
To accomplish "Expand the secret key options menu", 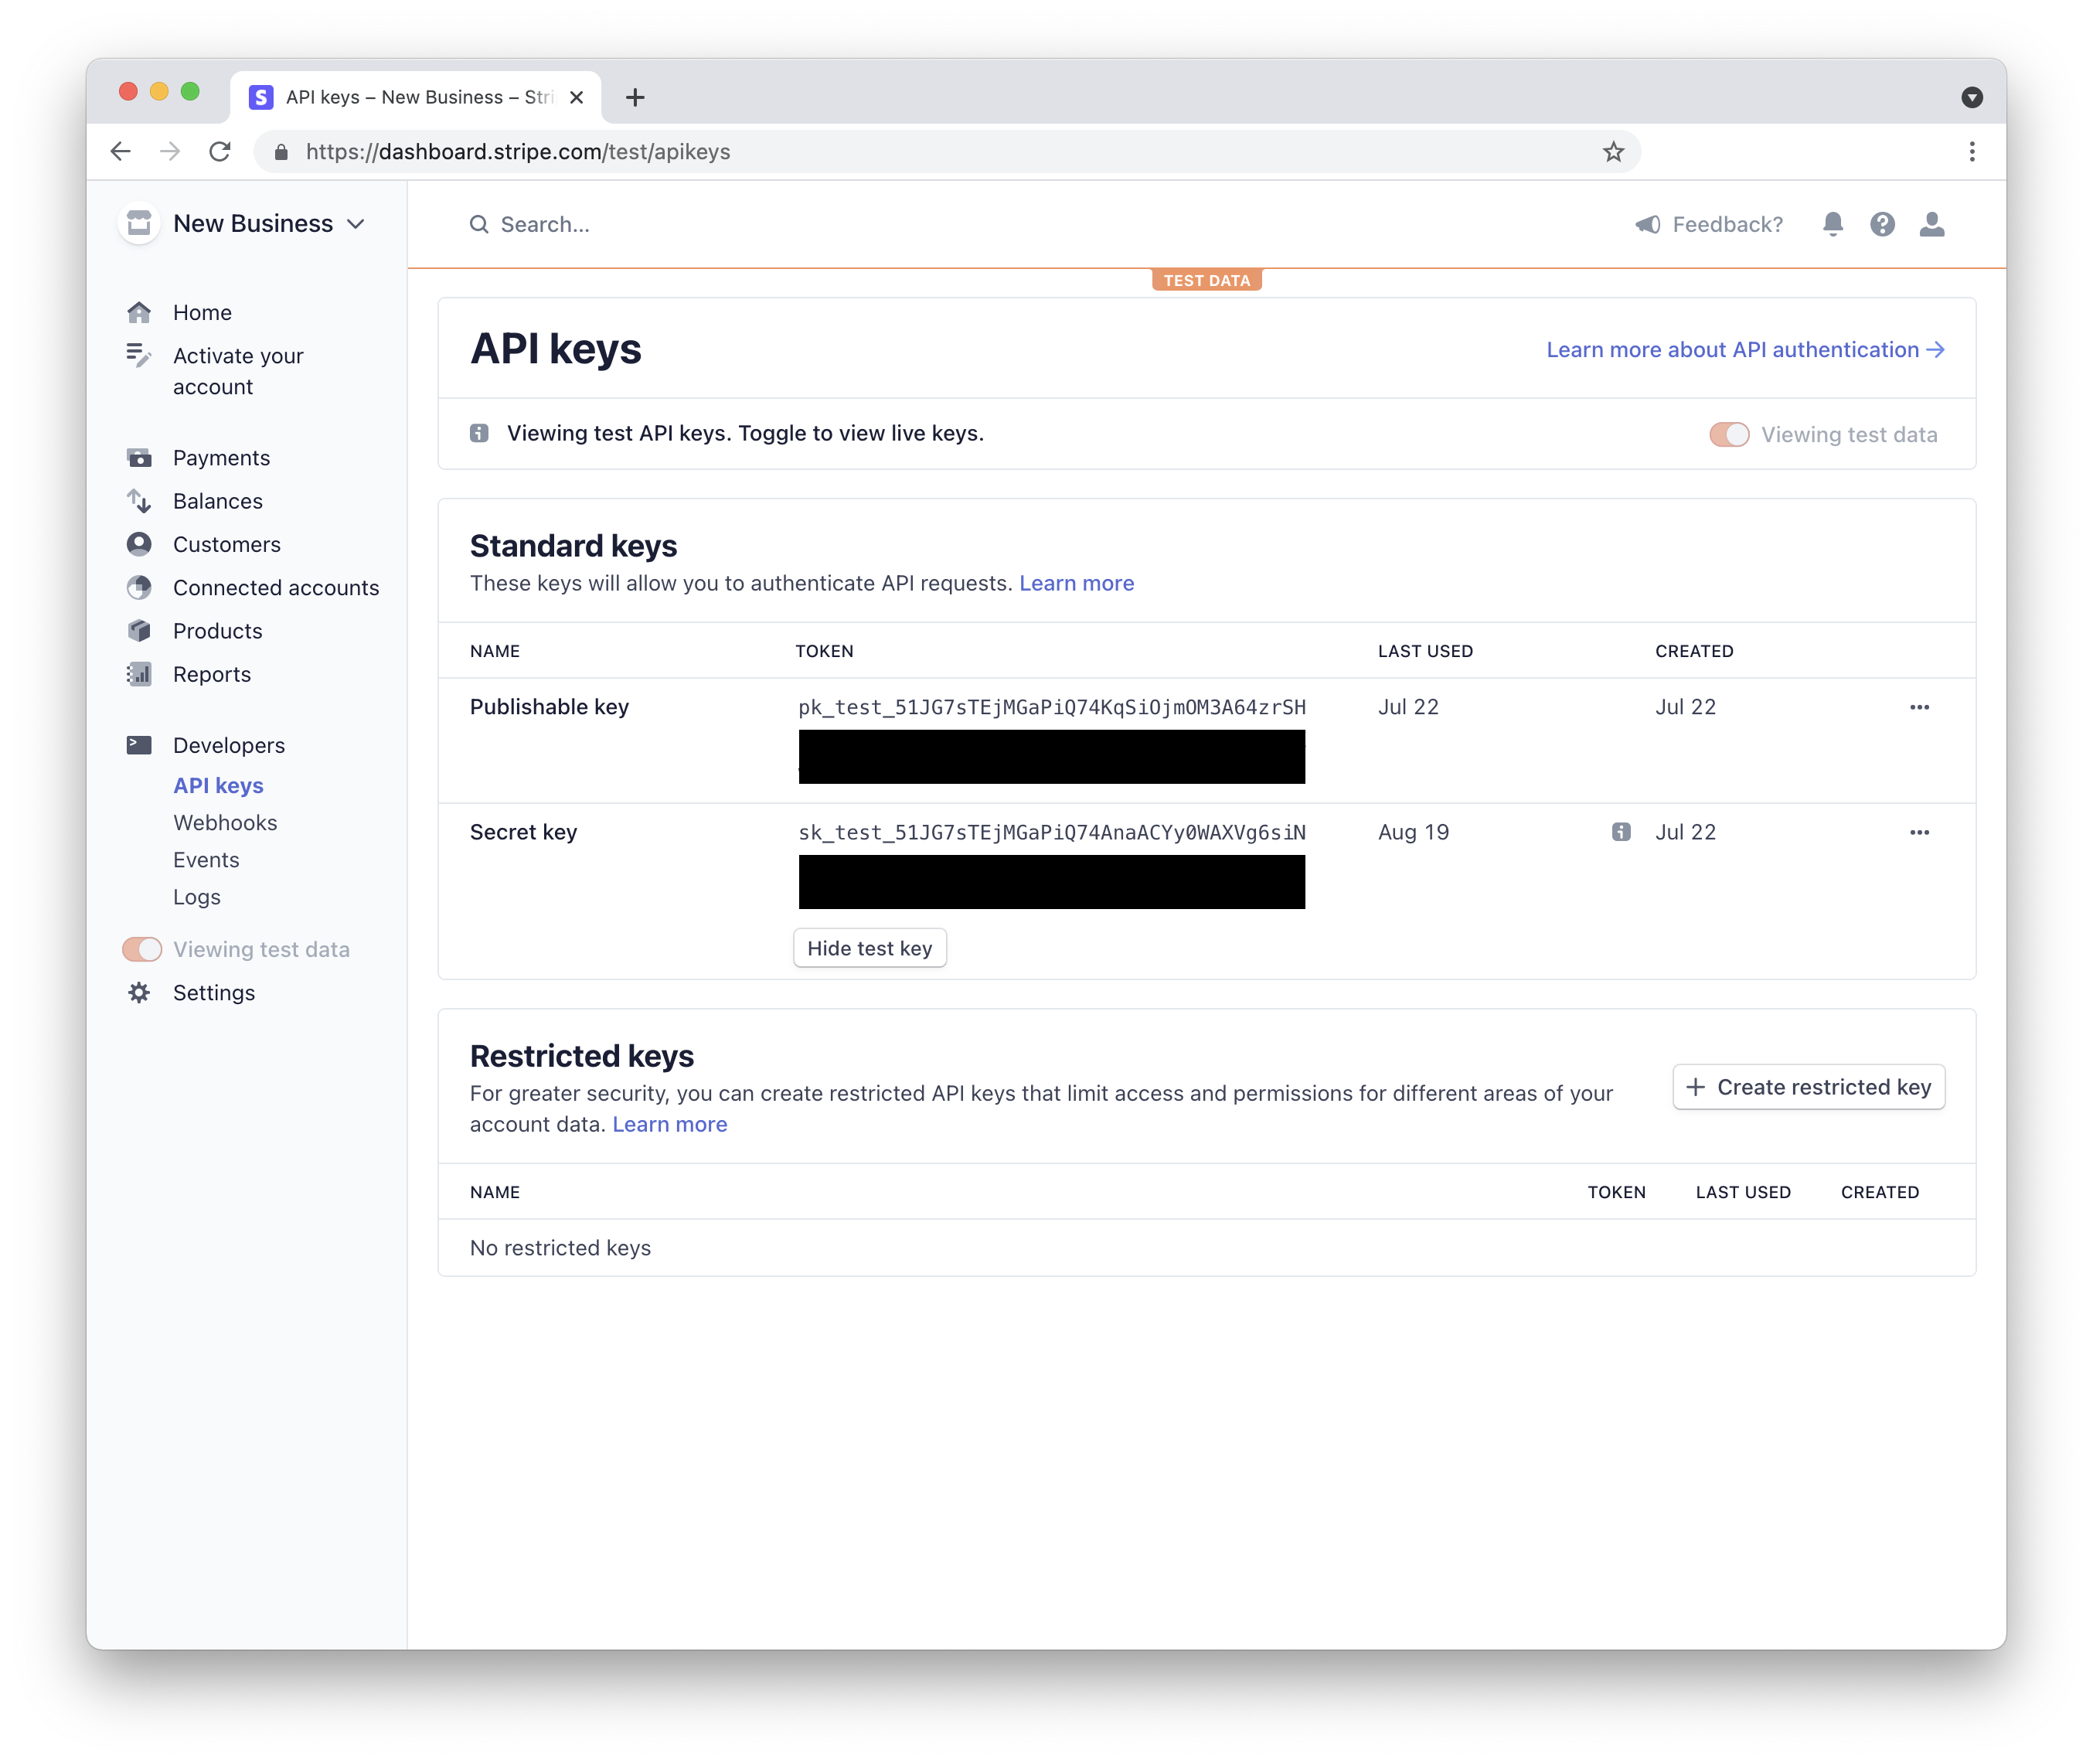I will 1920,831.
